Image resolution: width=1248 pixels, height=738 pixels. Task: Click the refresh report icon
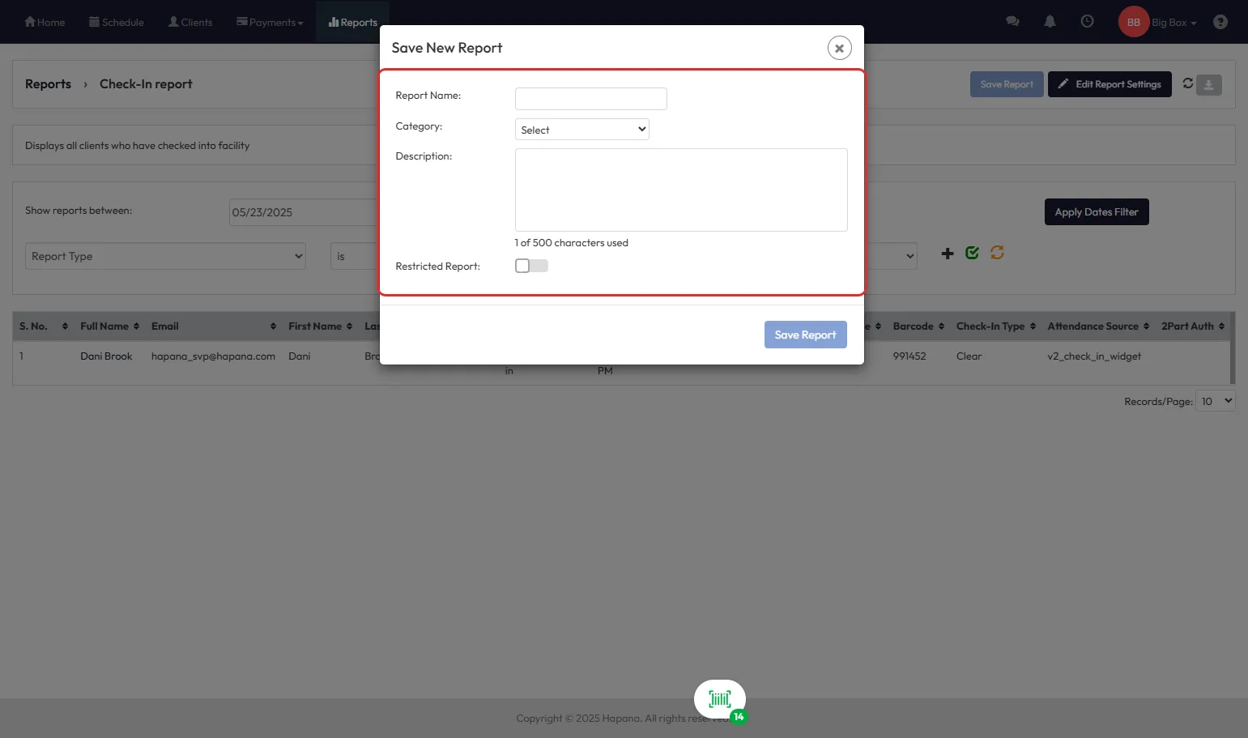tap(1187, 83)
